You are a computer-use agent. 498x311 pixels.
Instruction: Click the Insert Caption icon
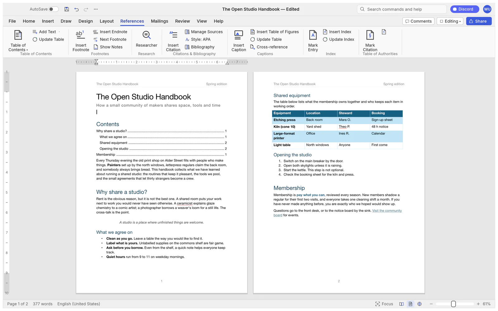[x=239, y=35]
